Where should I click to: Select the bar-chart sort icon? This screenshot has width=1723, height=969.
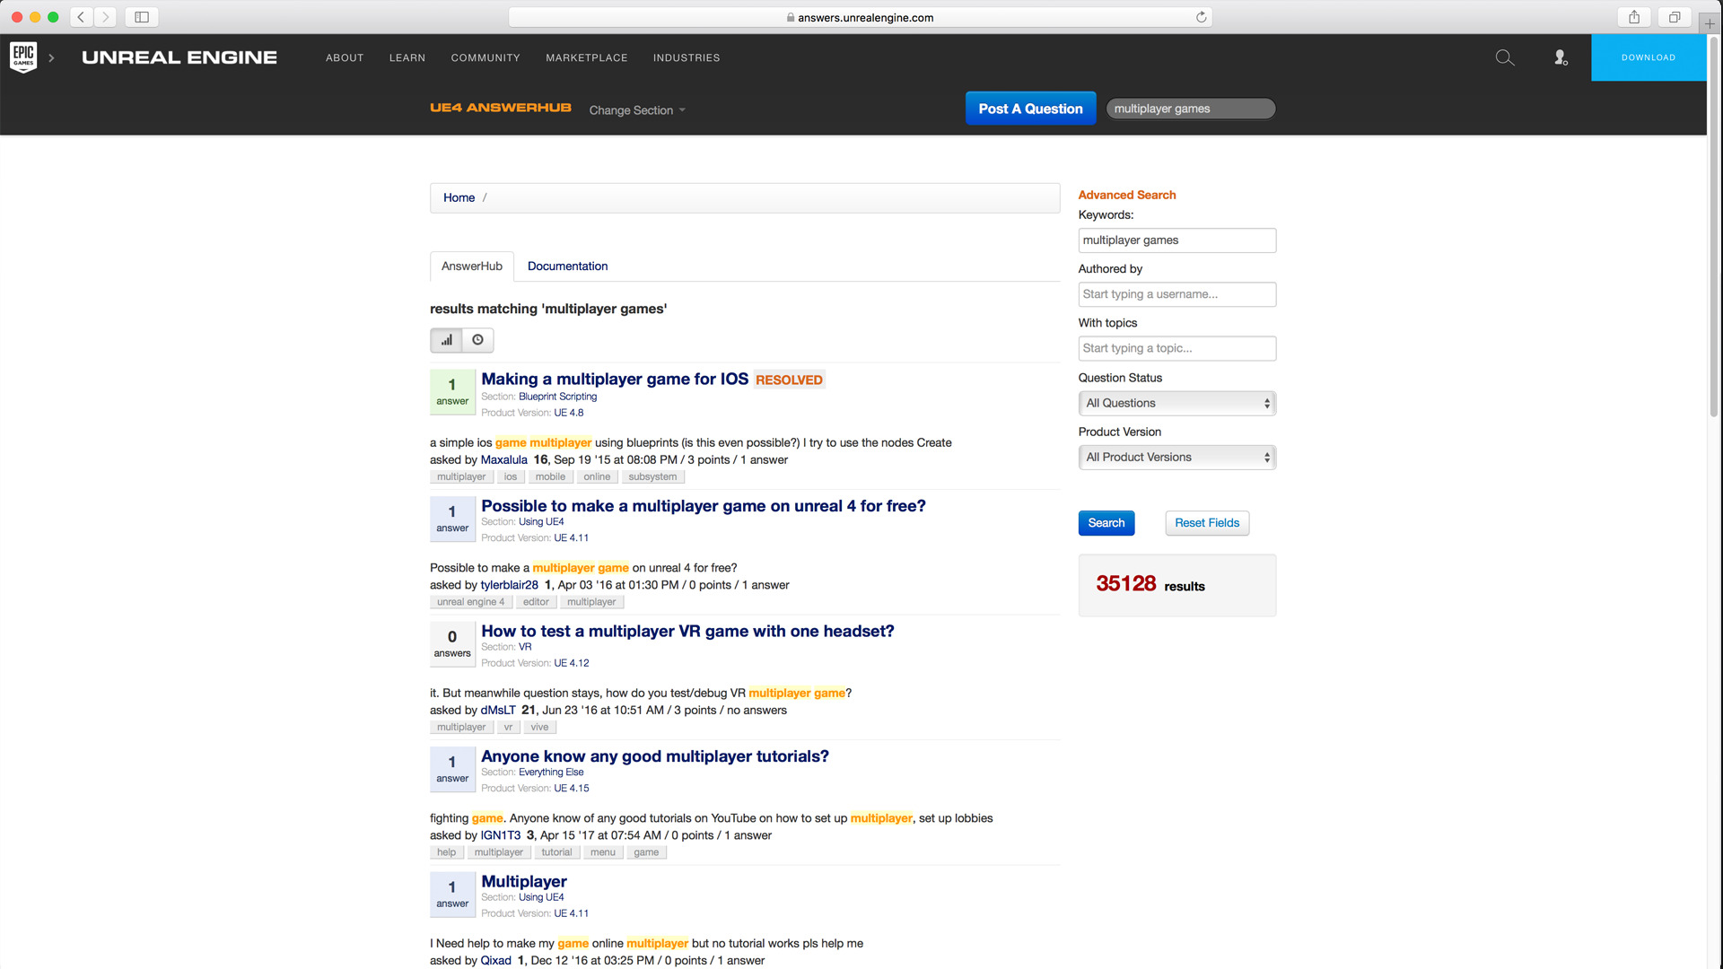coord(446,340)
